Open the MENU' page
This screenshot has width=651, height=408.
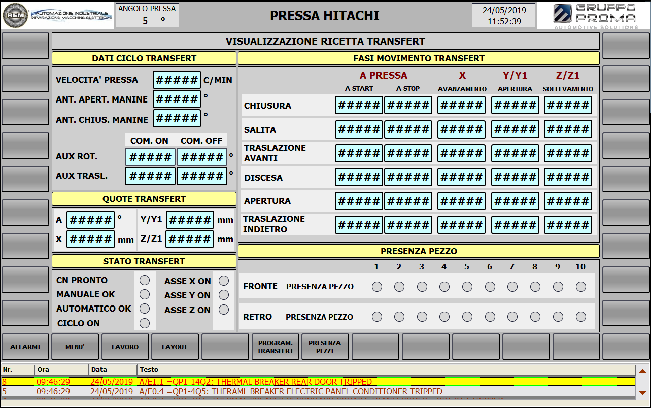[x=75, y=347]
